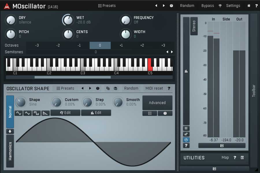
Task: Click the random preset dice icon in header
Action: pyautogui.click(x=171, y=6)
